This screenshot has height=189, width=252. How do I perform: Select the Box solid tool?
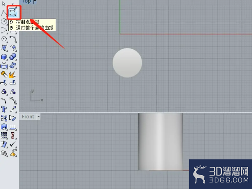click(4, 57)
